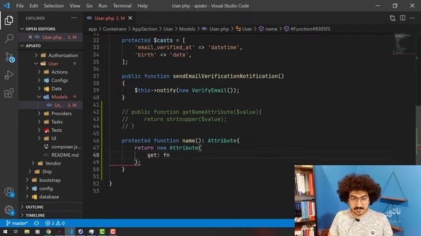Screen dimensions: 421x236
Task: Open the green app in taskbar
Action: pyautogui.click(x=103, y=231)
